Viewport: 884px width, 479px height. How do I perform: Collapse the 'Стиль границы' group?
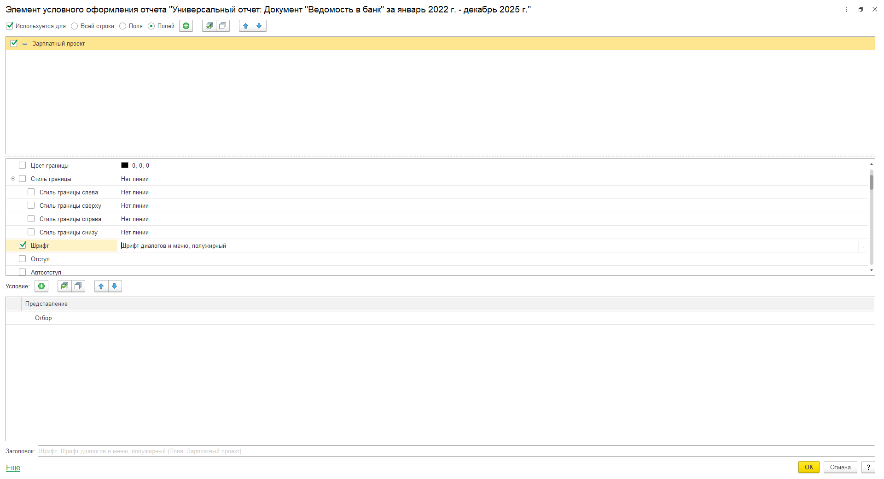[x=13, y=179]
